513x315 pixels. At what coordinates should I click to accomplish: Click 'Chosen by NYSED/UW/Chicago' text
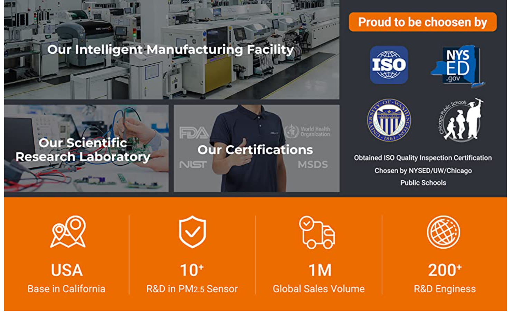point(423,171)
